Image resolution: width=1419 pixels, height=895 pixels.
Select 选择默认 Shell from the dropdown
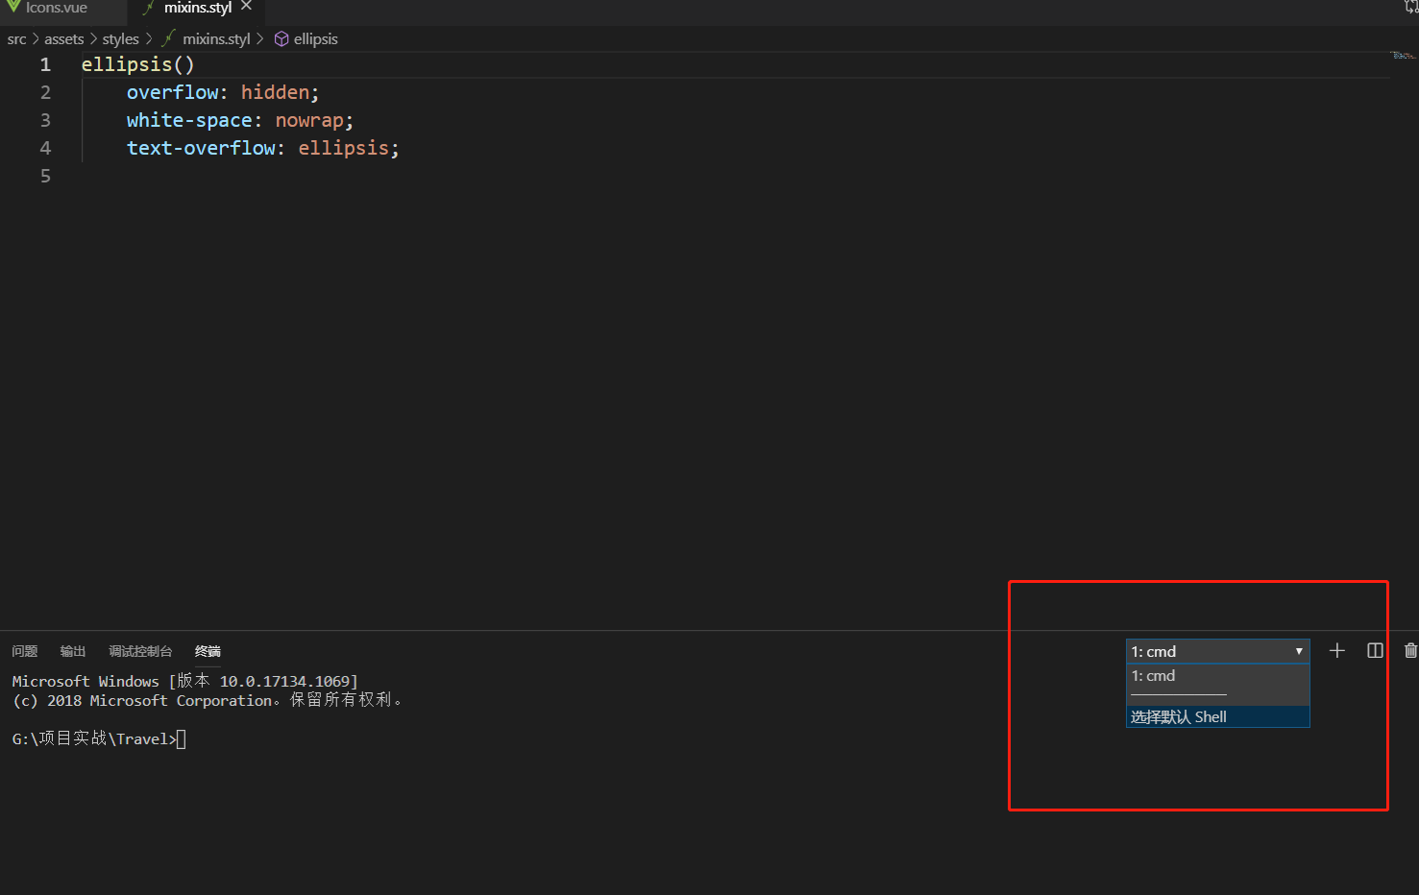tap(1180, 716)
